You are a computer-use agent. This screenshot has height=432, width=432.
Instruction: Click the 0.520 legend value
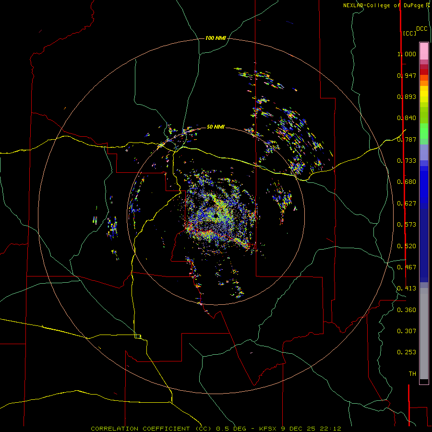click(407, 246)
